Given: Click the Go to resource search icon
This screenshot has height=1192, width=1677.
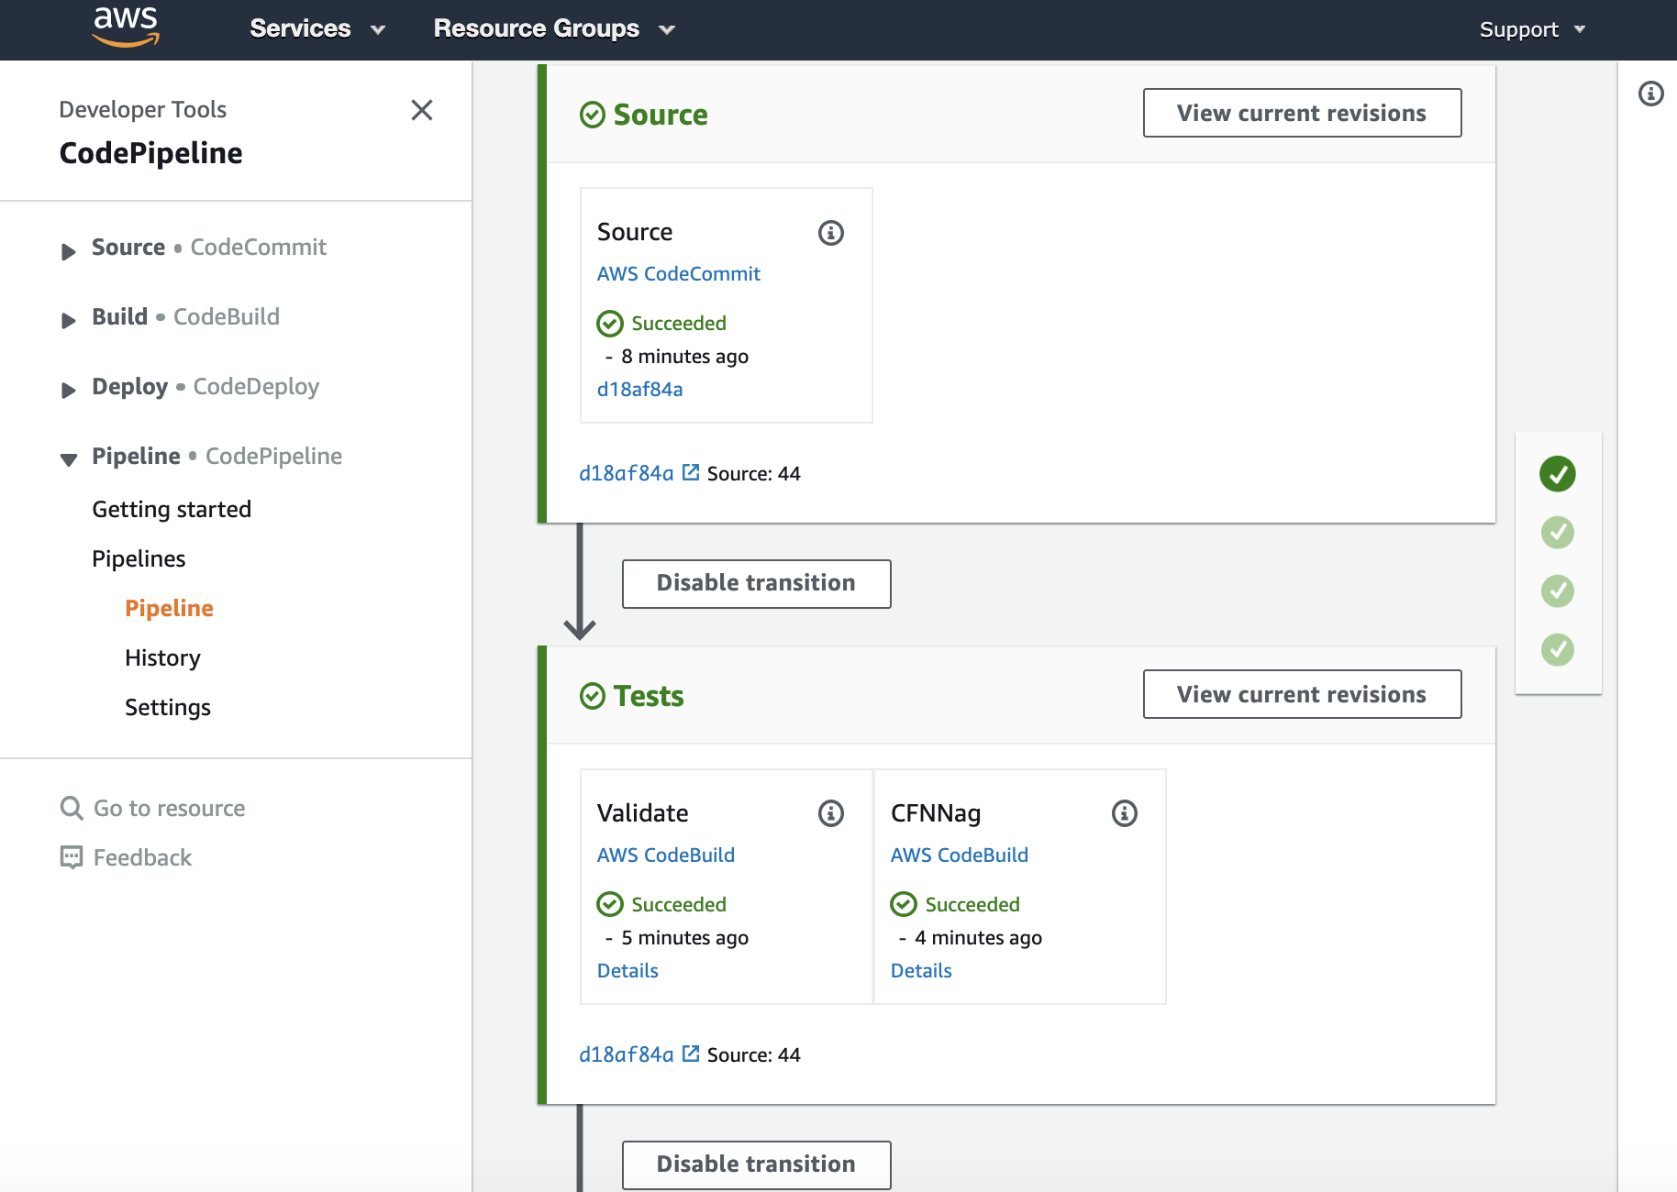Looking at the screenshot, I should [x=72, y=808].
